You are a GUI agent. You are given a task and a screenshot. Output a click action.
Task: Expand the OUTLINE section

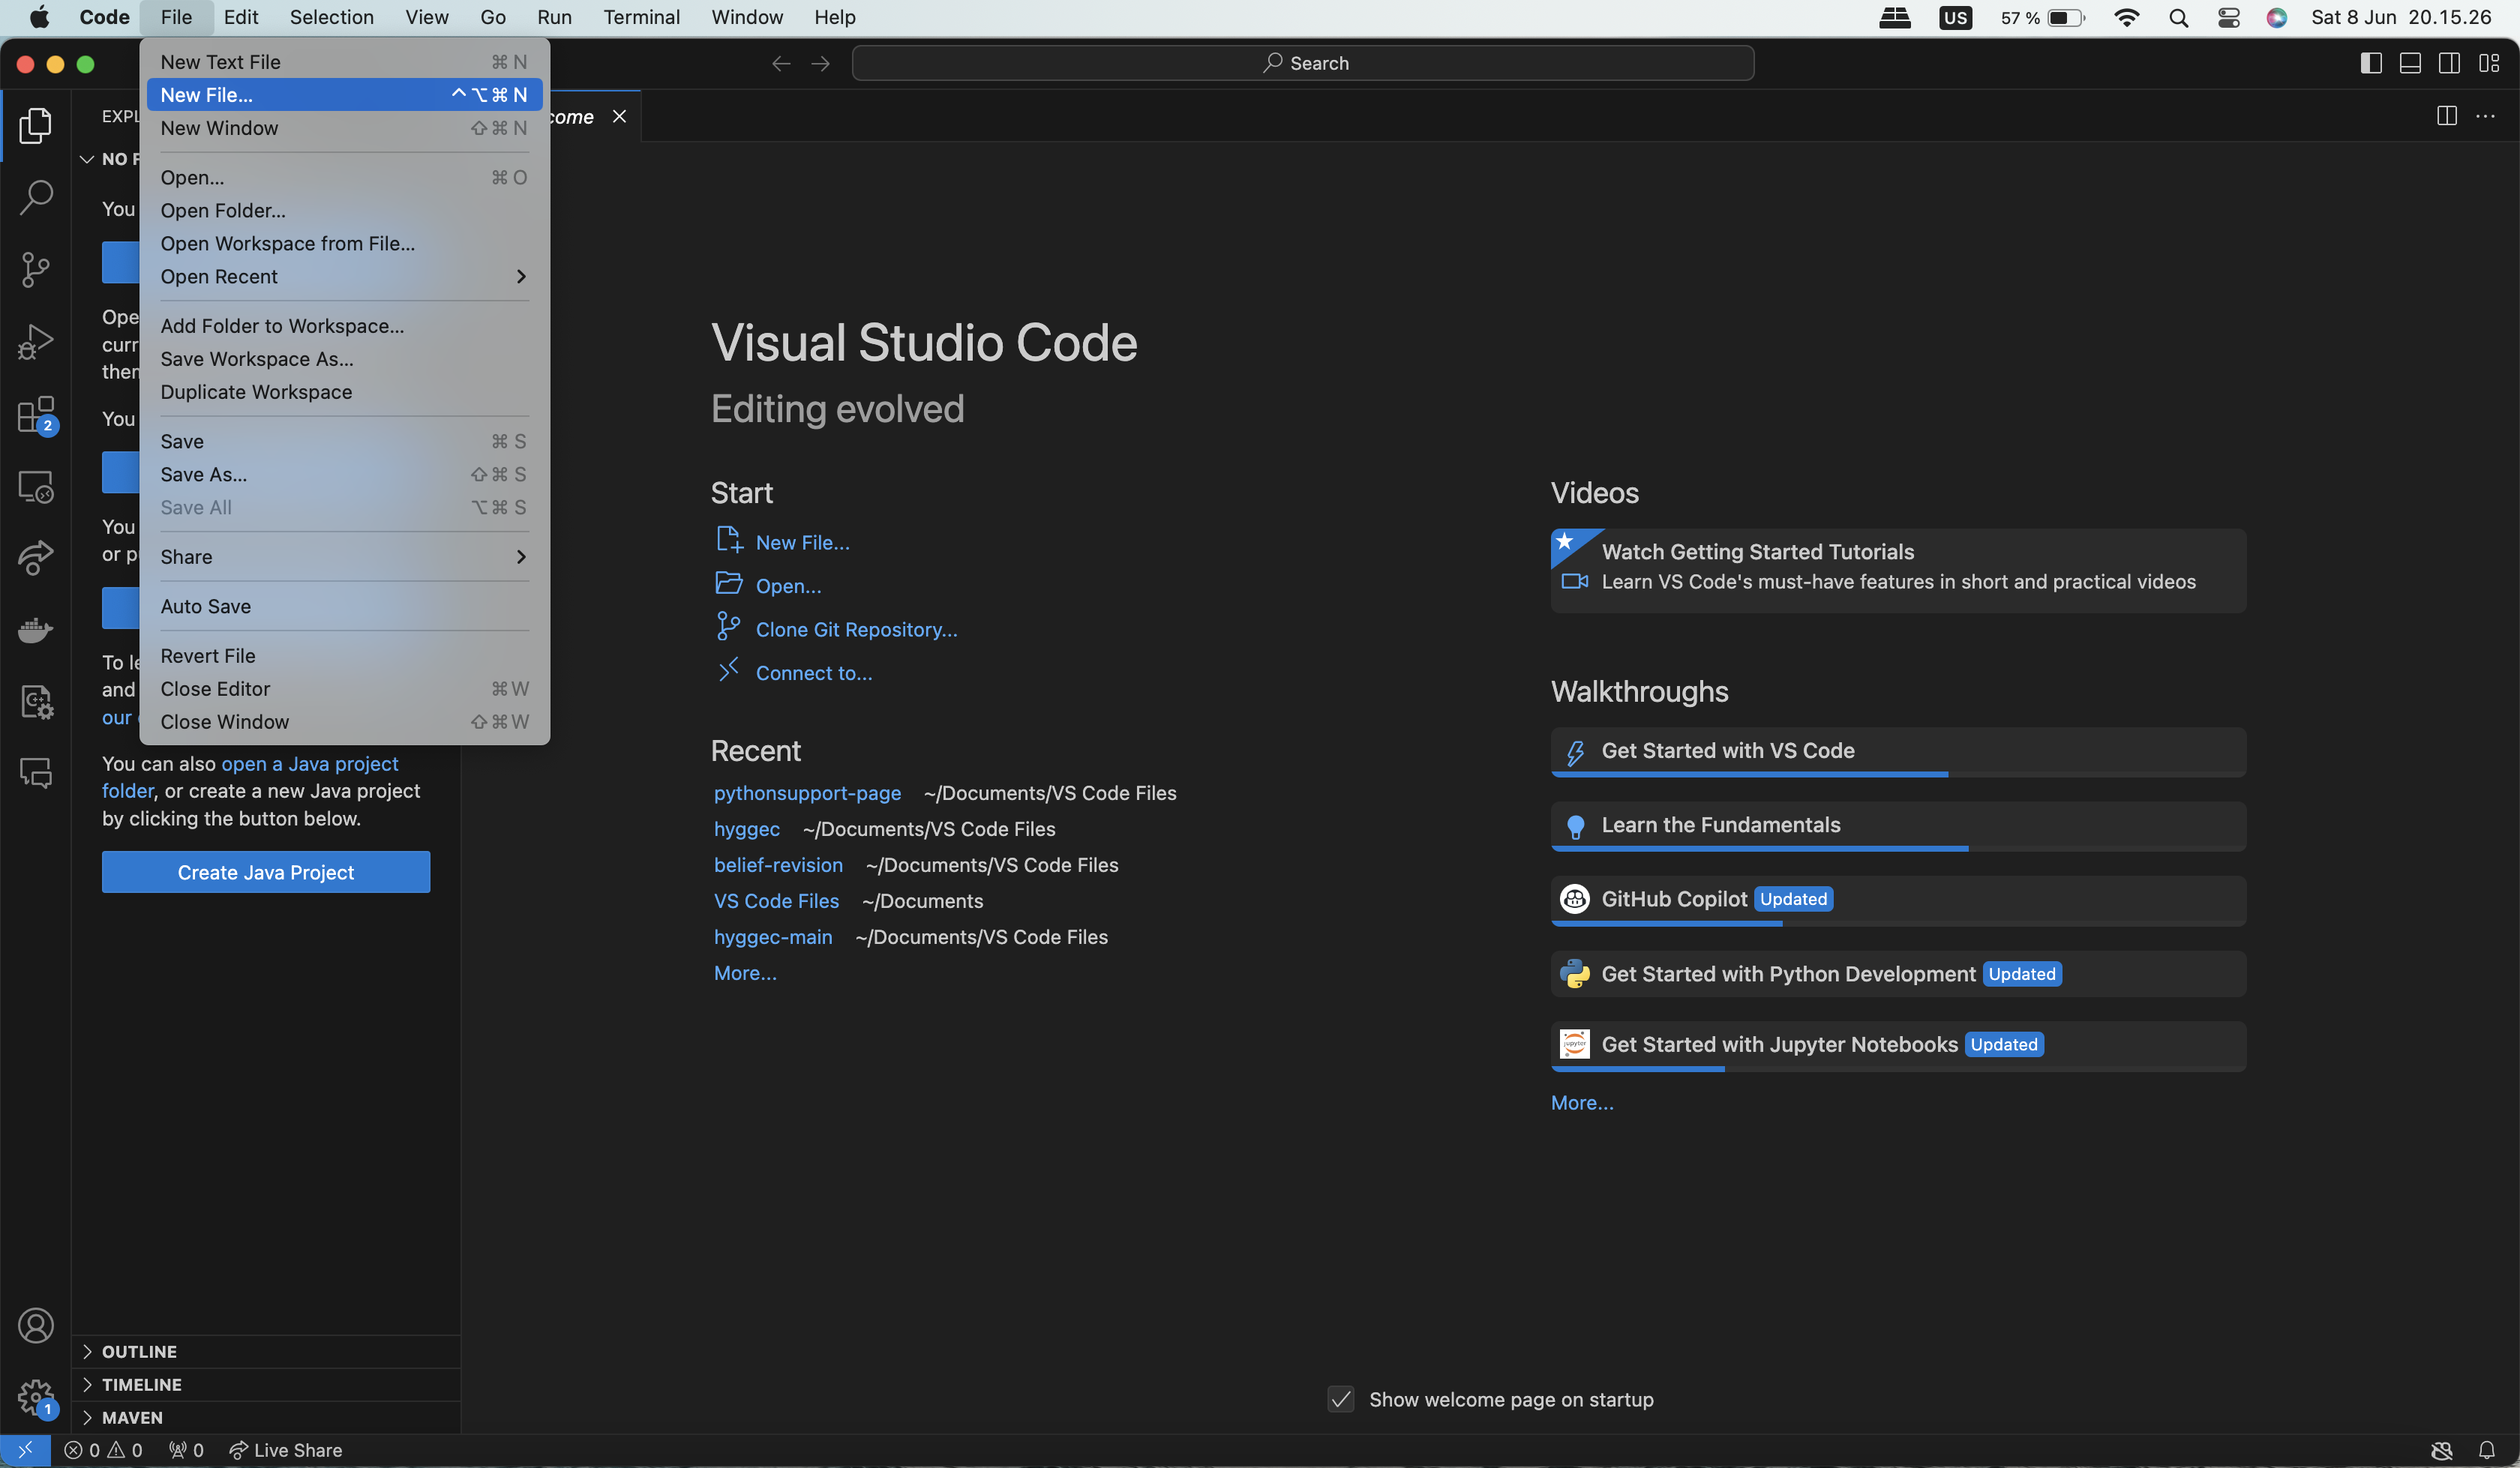point(266,1351)
